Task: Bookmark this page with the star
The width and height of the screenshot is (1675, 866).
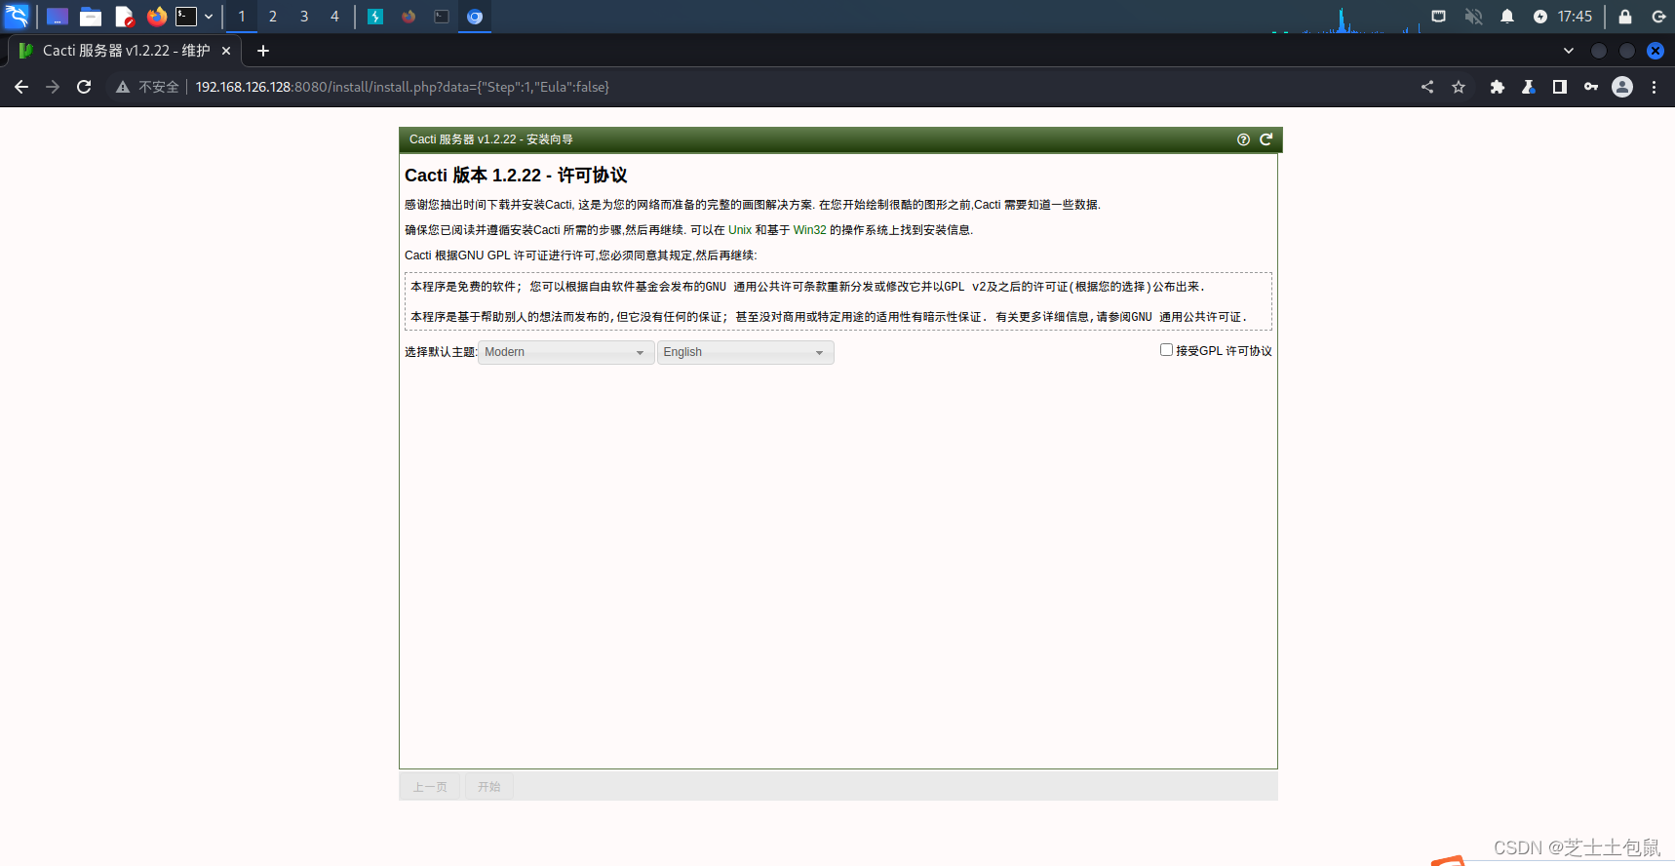Action: pos(1459,87)
